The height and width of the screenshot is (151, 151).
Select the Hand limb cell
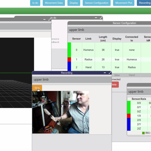(88, 67)
